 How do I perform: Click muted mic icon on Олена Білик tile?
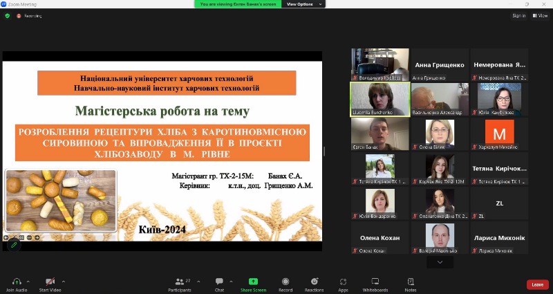tap(415, 147)
